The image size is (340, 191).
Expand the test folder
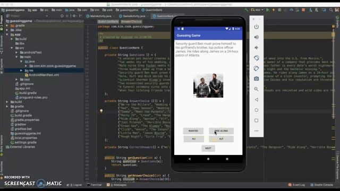click(16, 80)
